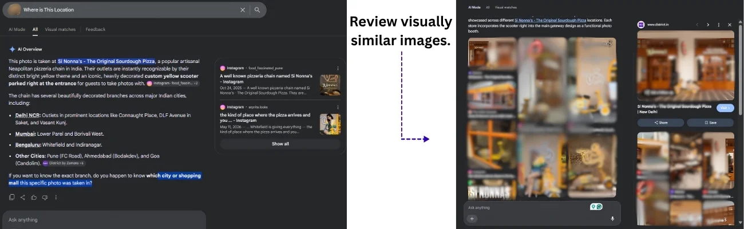Go to previous image in district.in panel

coord(697,25)
